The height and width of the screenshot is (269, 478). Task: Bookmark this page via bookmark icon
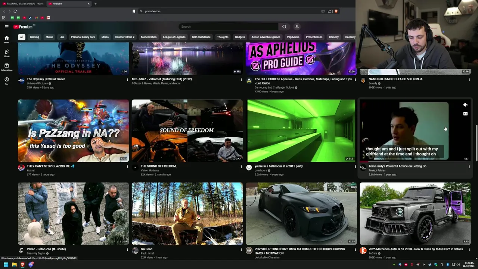click(134, 11)
